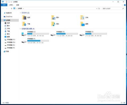Image resolution: width=127 pixels, height=105 pixels.
Task: Open the 图片 (Pictures) folder icon
Action: (53, 17)
